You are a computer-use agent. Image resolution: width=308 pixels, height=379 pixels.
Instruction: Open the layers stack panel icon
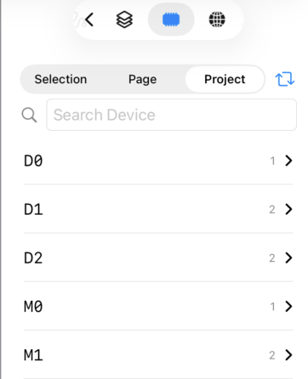click(x=124, y=20)
